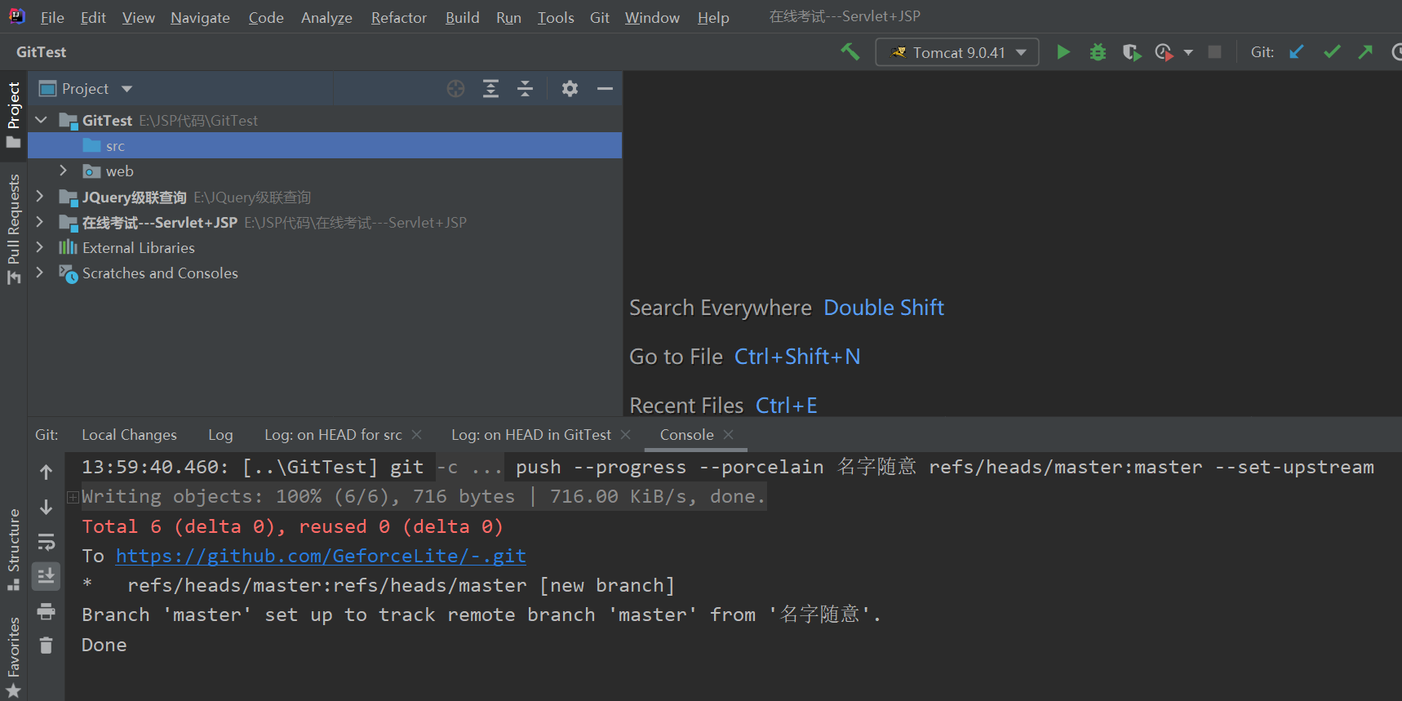This screenshot has width=1402, height=701.
Task: Open the Analyze menu
Action: tap(326, 18)
